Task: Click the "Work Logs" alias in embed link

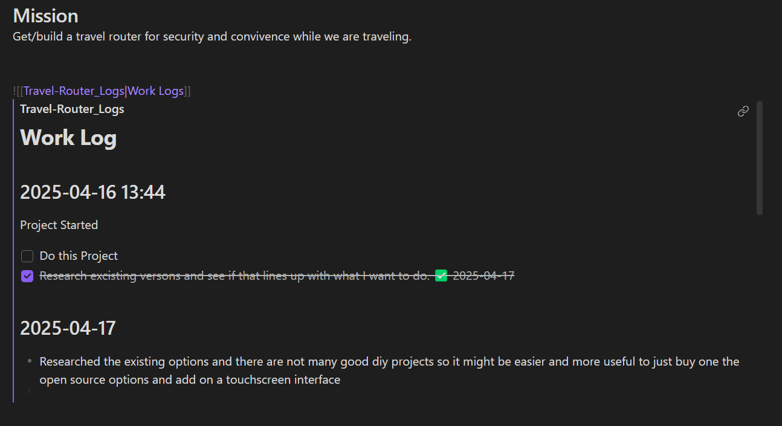Action: click(155, 91)
